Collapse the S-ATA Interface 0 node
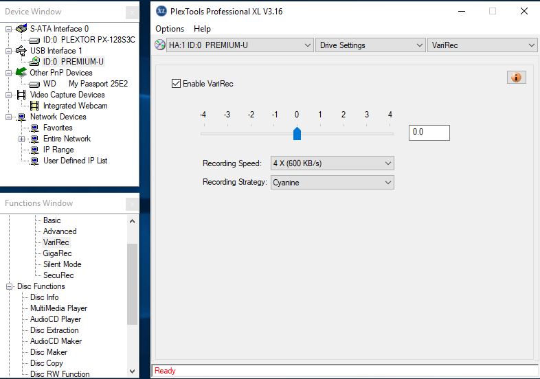 [x=9, y=30]
